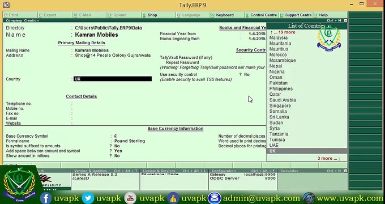385x204 pixels.
Task: Click the Country input field showing UK
Action: pos(113,79)
